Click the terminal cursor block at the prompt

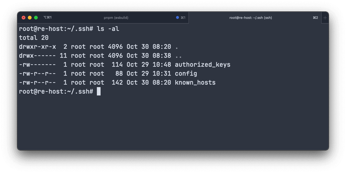(99, 91)
